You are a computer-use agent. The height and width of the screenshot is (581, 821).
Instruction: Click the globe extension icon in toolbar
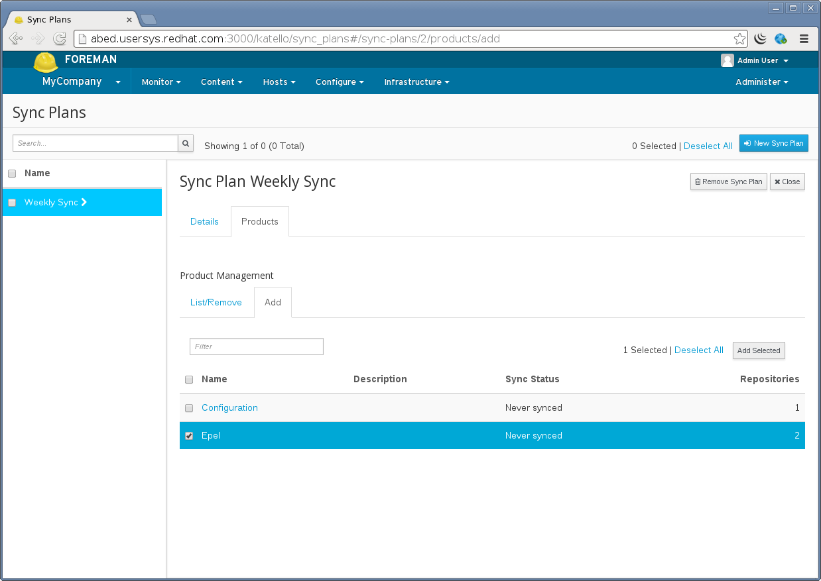tap(781, 38)
